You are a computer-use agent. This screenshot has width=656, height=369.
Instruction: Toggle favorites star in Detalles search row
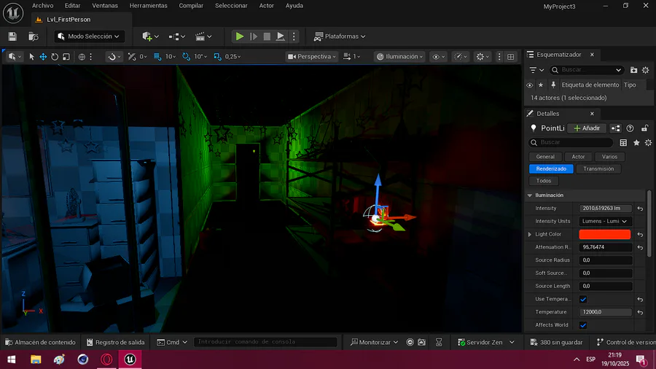(x=636, y=143)
